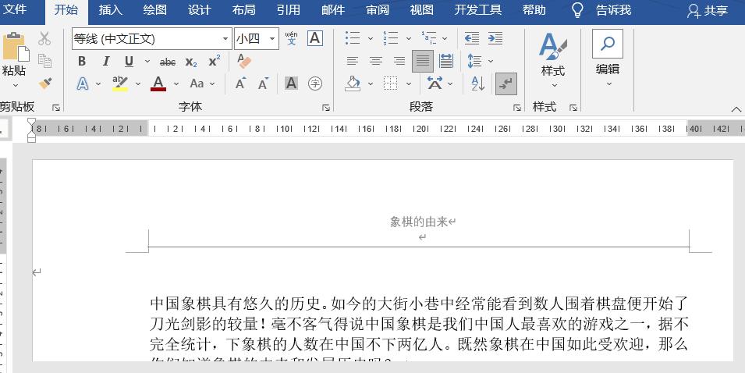The height and width of the screenshot is (373, 745).
Task: Click paragraph shading paint bucket
Action: tap(353, 83)
